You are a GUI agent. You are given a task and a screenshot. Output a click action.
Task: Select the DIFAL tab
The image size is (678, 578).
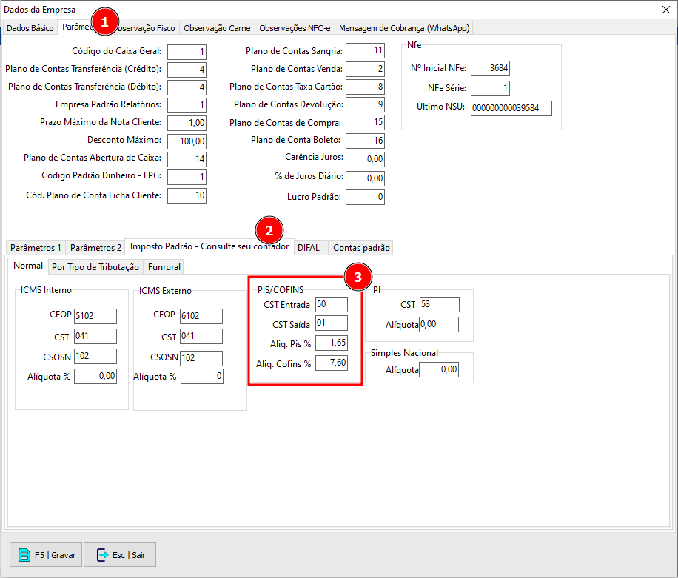tap(309, 248)
